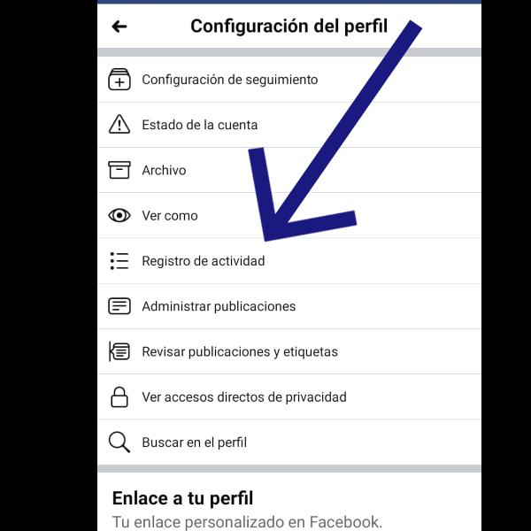Choose Ver como

pos(289,215)
